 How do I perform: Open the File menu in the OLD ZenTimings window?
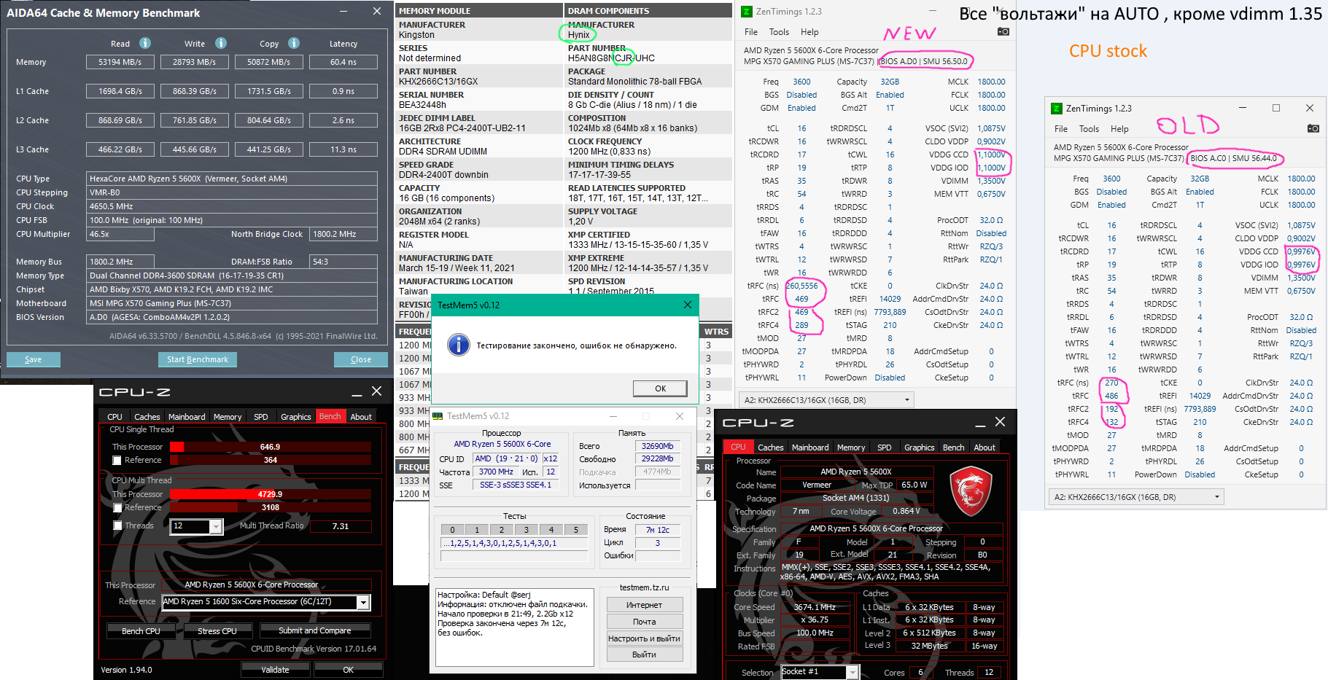1061,129
